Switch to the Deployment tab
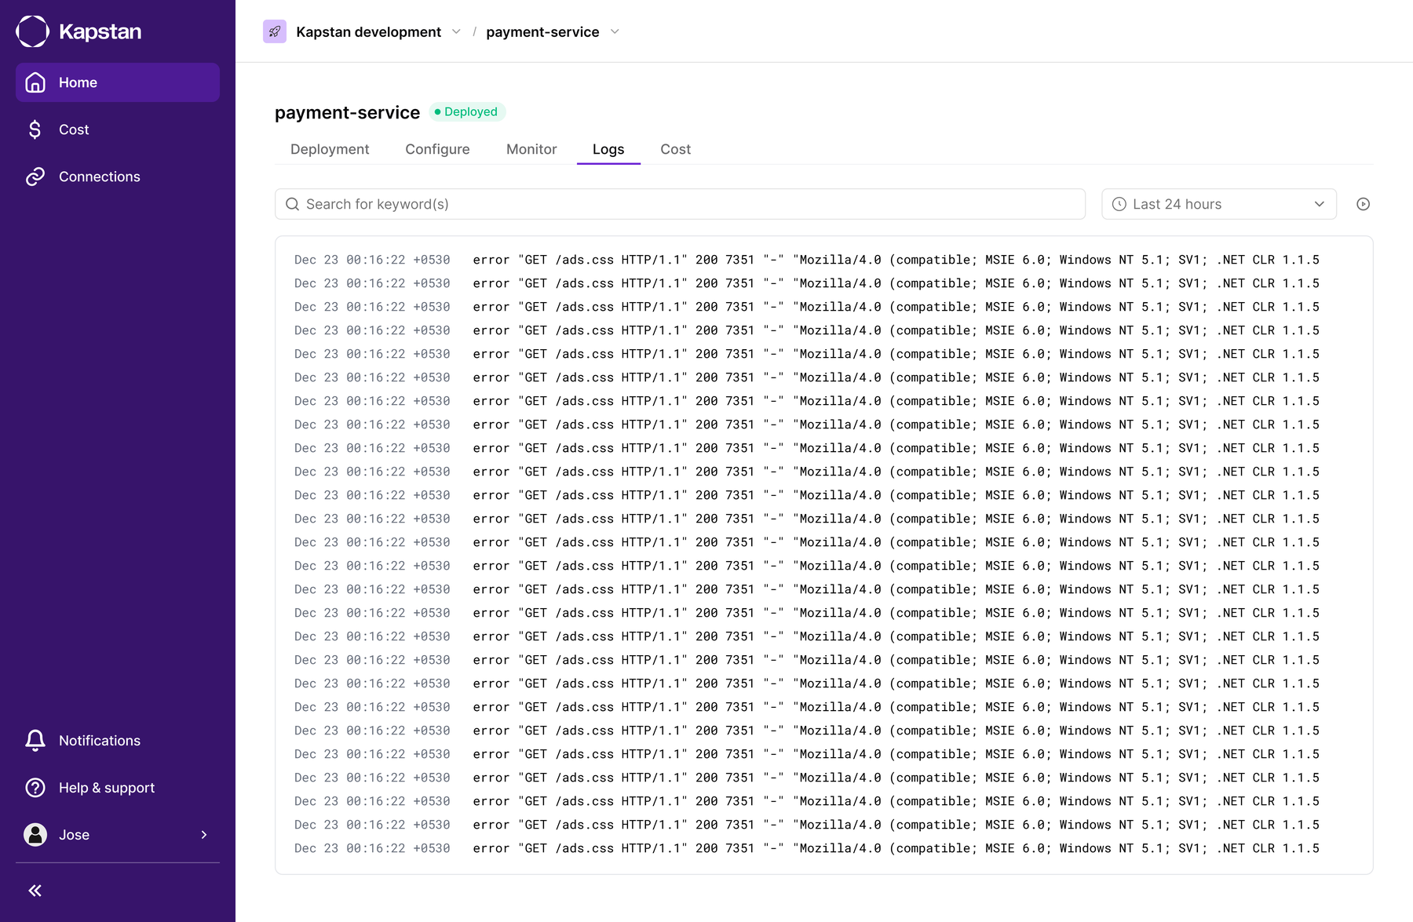 pos(330,149)
